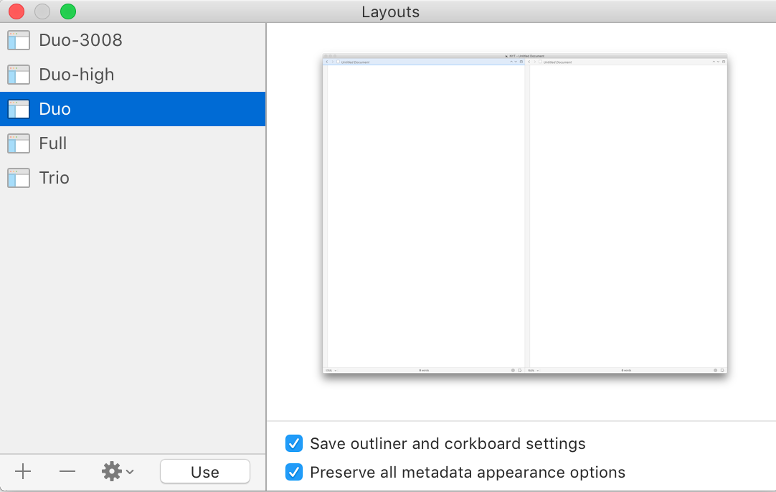Open the gear actions menu

(x=112, y=472)
